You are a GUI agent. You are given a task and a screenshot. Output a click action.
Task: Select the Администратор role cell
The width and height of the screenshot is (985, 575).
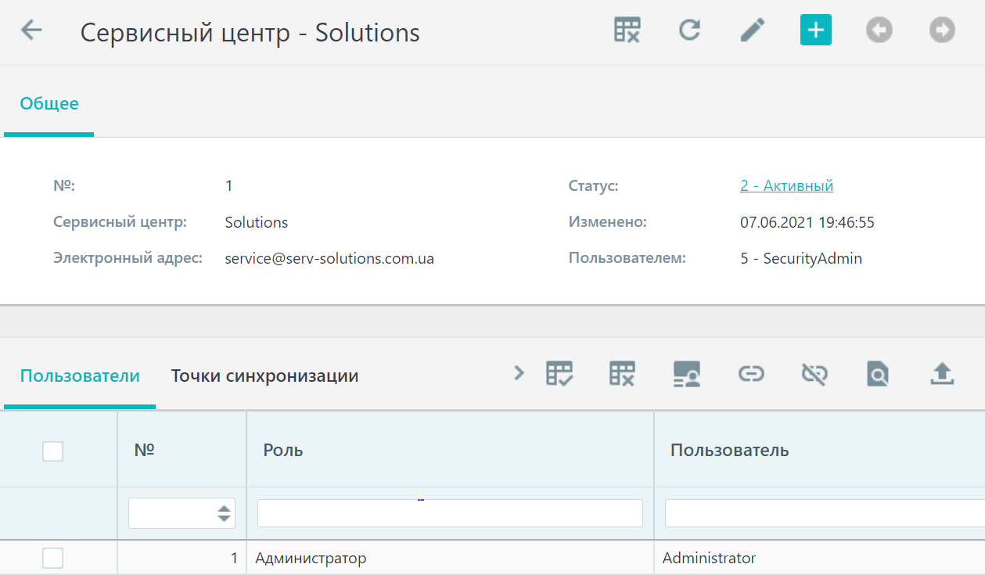point(450,558)
